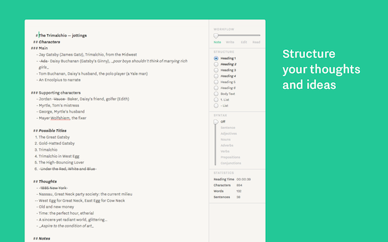Select the Heading 3 radio button
This screenshot has width=388, height=242.
pos(216,70)
